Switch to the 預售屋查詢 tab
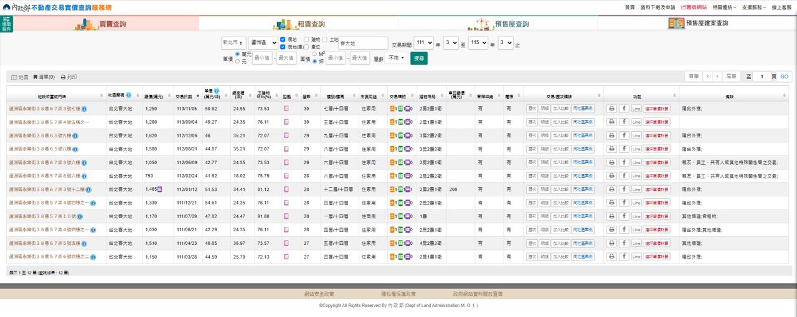Image resolution: width=797 pixels, height=317 pixels. click(x=498, y=24)
